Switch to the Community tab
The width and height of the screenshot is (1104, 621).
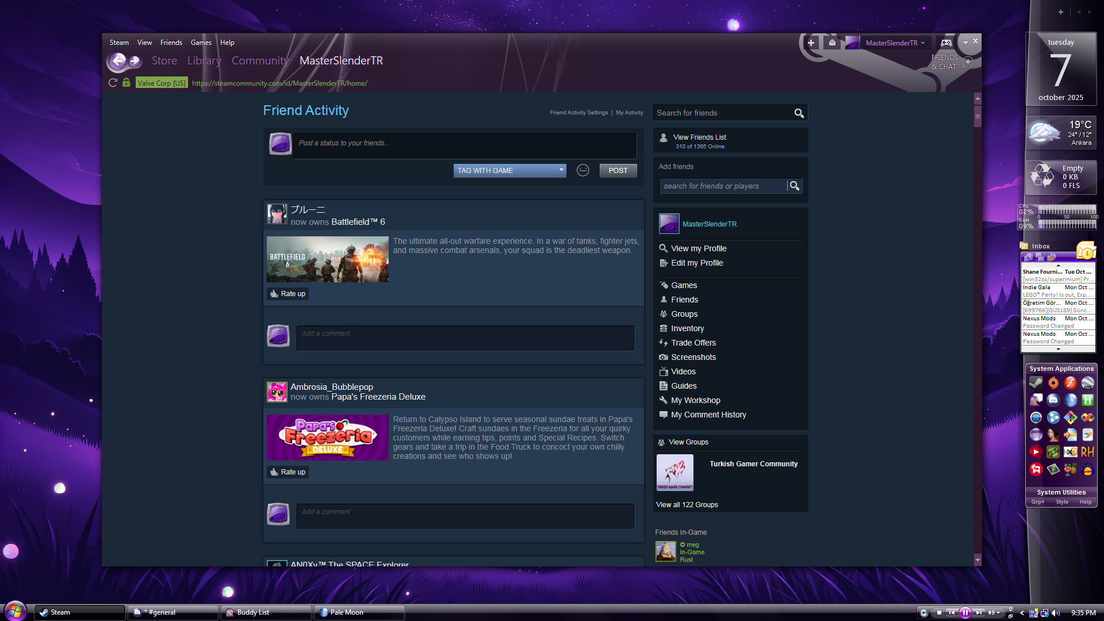260,60
